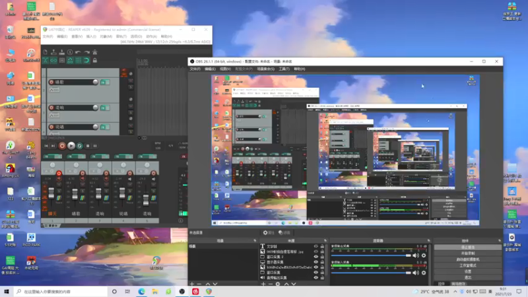Click OBS 启动虚拟摄像机 button

point(467,259)
